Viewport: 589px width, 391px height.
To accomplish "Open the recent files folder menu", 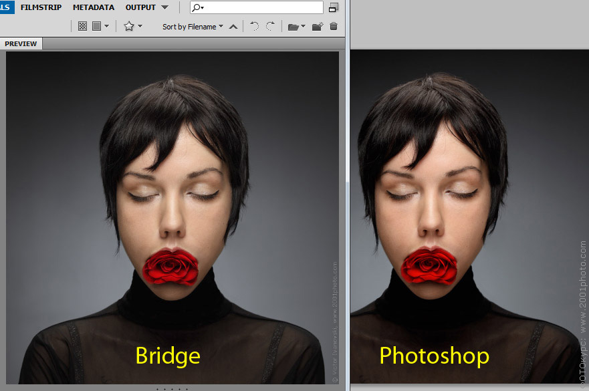I will [296, 27].
